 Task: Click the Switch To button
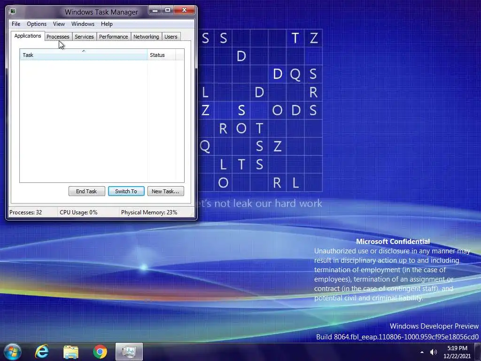(x=126, y=191)
